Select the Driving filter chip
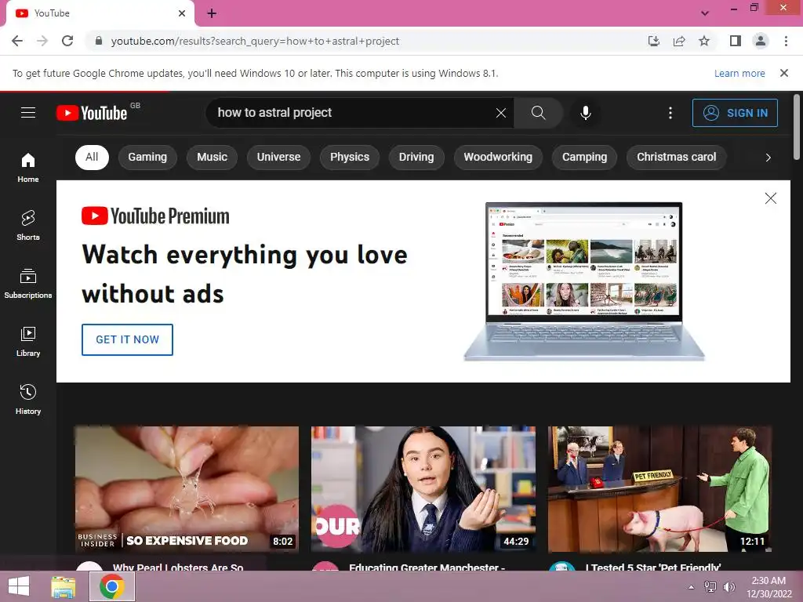The height and width of the screenshot is (602, 803). (x=416, y=157)
